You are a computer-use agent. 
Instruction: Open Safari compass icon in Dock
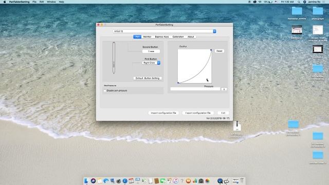point(125,181)
